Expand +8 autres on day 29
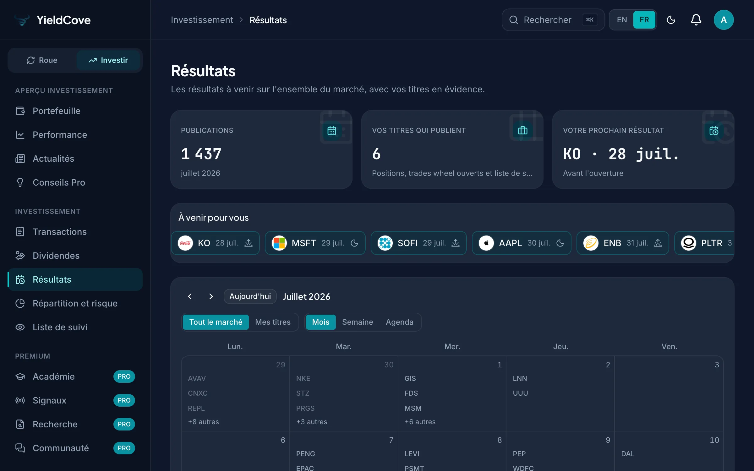This screenshot has height=471, width=754. tap(203, 422)
